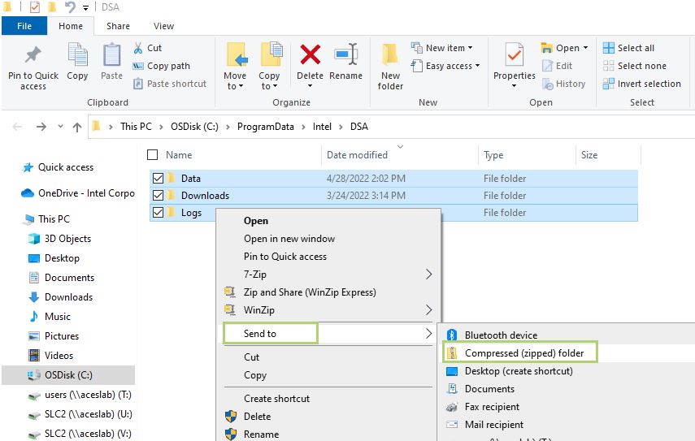Click the Up one level arrow

click(77, 127)
